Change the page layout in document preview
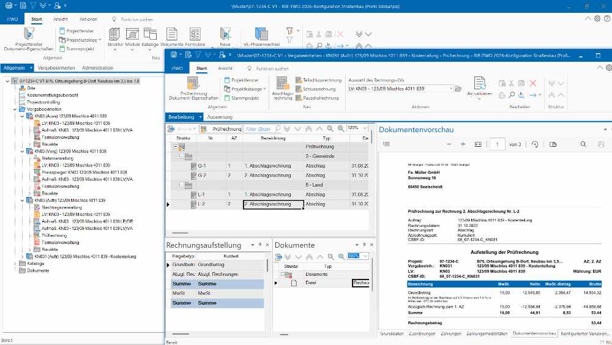The width and height of the screenshot is (612, 345). coord(553,144)
